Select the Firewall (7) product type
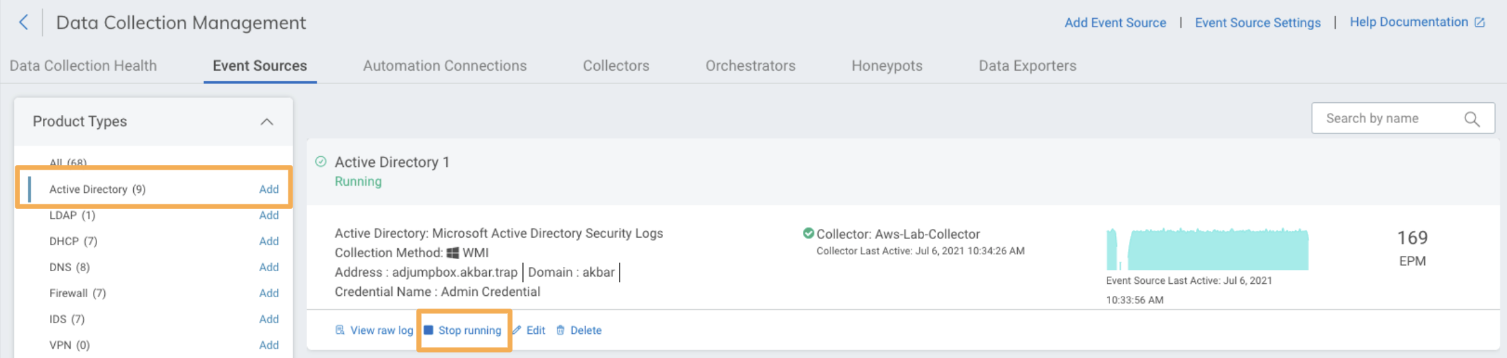 (78, 293)
